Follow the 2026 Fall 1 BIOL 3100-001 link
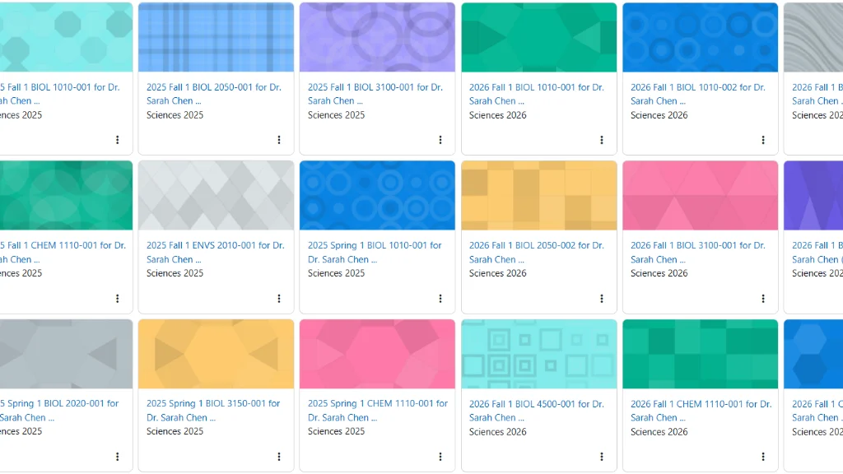 pyautogui.click(x=698, y=252)
